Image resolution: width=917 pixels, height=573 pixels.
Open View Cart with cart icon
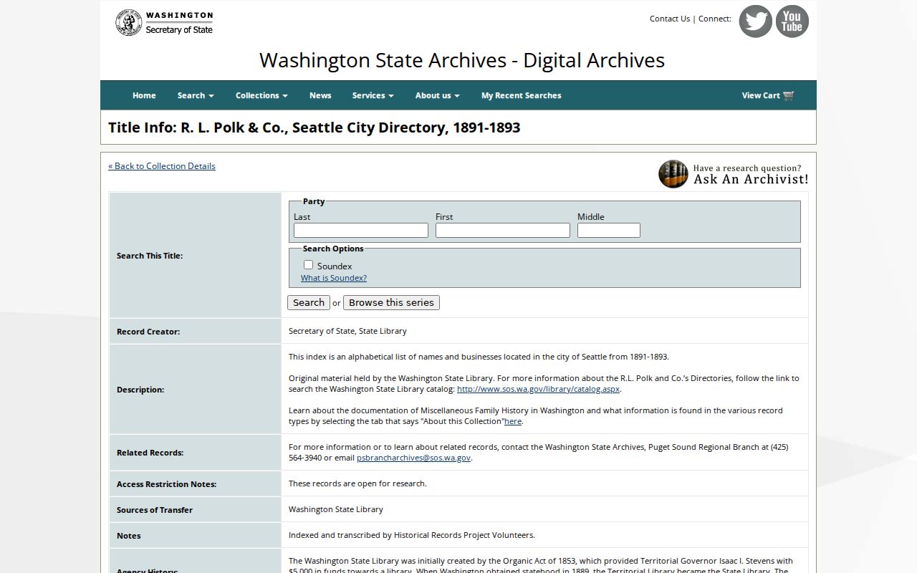[x=768, y=95]
